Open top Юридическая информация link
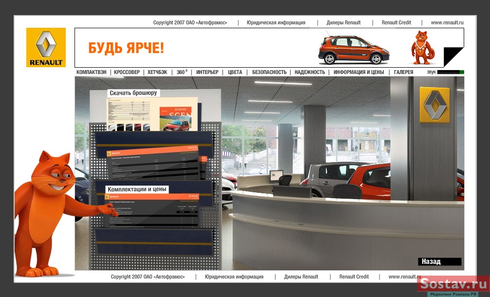Screen dimensions: 490x297 pyautogui.click(x=276, y=22)
